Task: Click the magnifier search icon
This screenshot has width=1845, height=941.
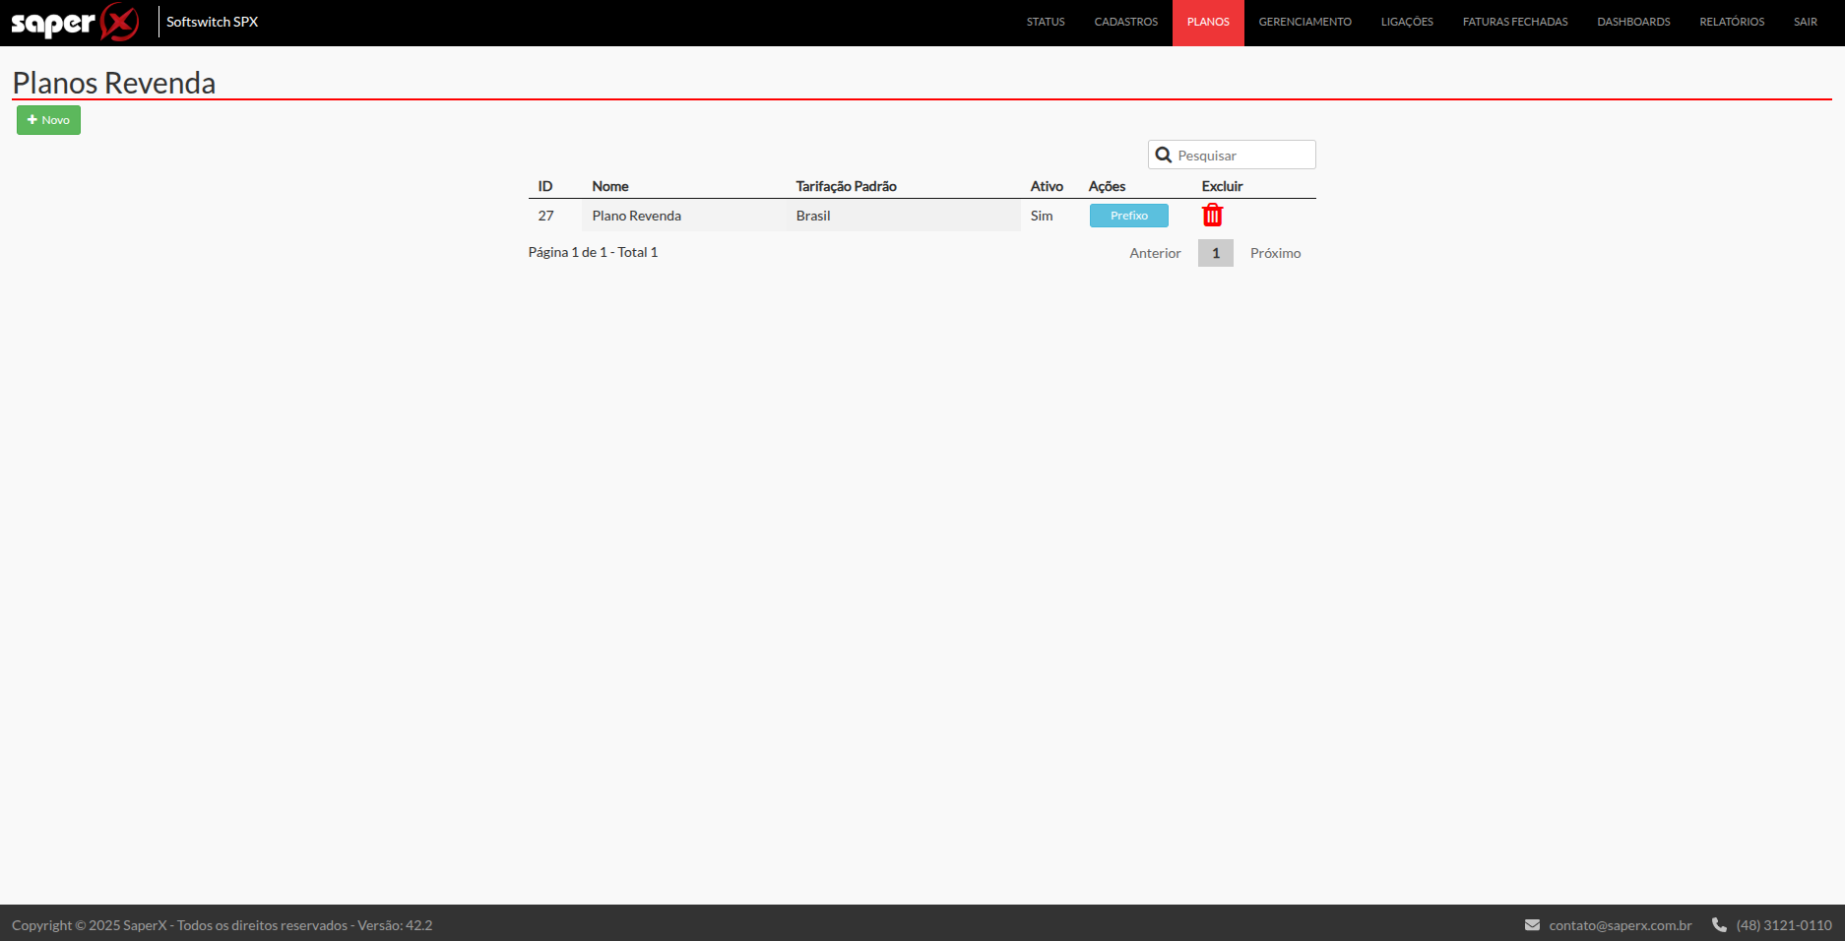Action: point(1163,155)
